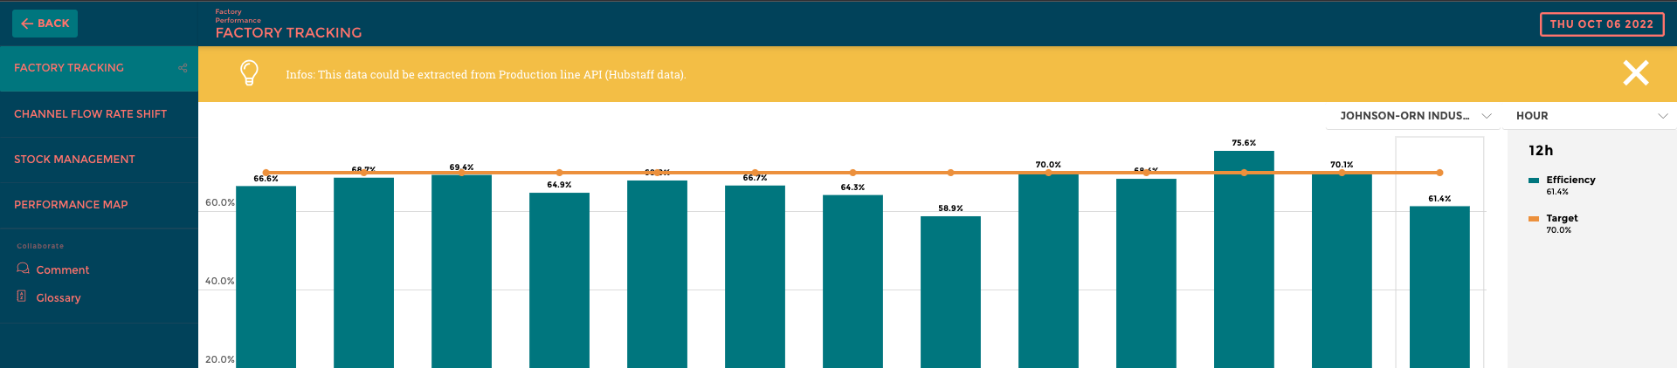Click the Thu Oct 06 2022 date button

1601,24
